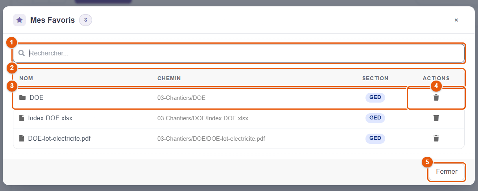Image resolution: width=478 pixels, height=191 pixels.
Task: Close the favorites dialog with Fermer
Action: pos(447,172)
